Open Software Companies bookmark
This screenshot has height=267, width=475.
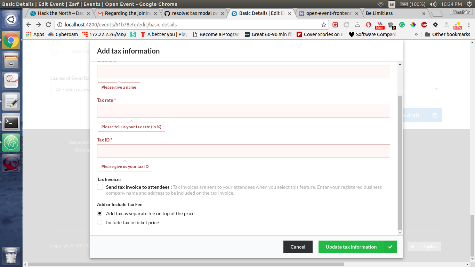pos(372,34)
